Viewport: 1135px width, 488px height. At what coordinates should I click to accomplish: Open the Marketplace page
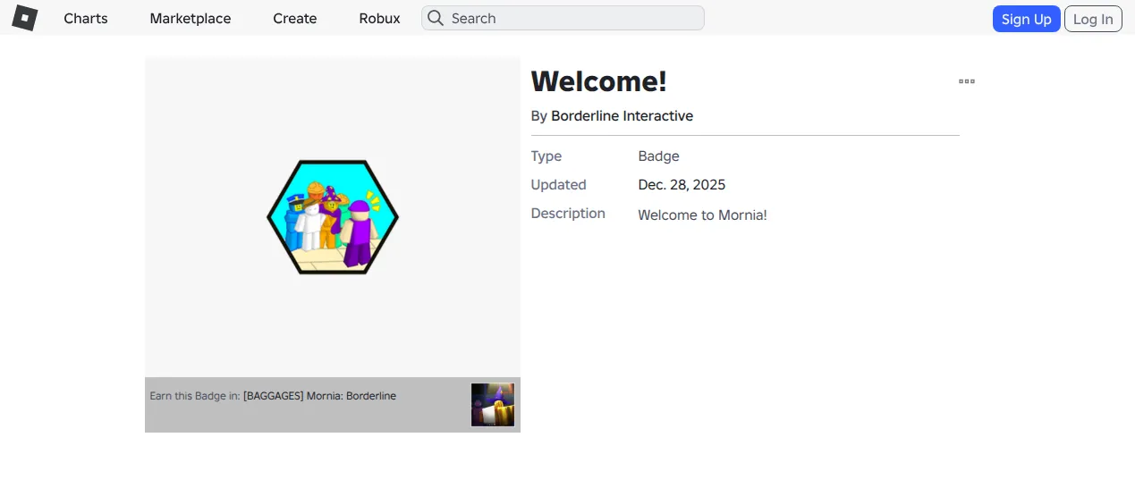191,19
